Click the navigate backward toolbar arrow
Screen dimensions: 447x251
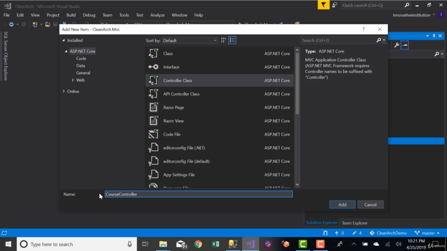pyautogui.click(x=11, y=24)
